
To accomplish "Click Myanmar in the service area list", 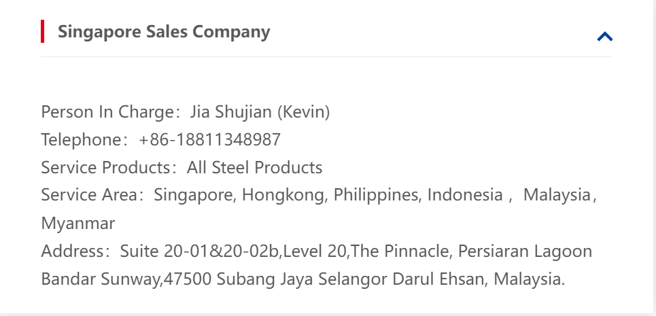I will pos(78,223).
